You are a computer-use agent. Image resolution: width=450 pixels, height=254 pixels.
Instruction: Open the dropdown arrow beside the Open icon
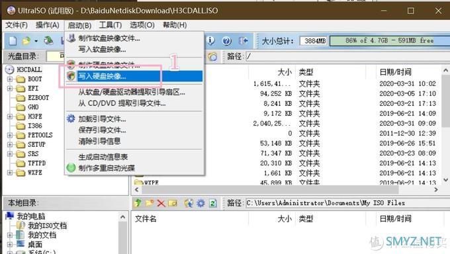(x=36, y=41)
